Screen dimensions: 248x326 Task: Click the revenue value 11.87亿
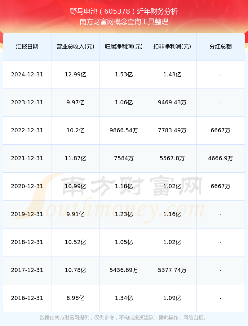click(76, 158)
